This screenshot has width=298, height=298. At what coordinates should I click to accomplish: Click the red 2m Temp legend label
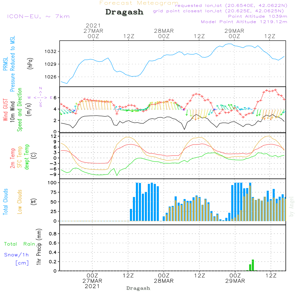coord(13,158)
